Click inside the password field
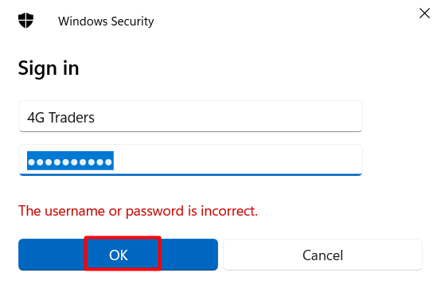Viewport: 441px width, 292px height. 190,160
